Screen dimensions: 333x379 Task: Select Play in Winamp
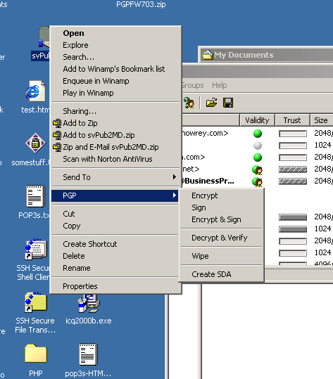coord(115,93)
